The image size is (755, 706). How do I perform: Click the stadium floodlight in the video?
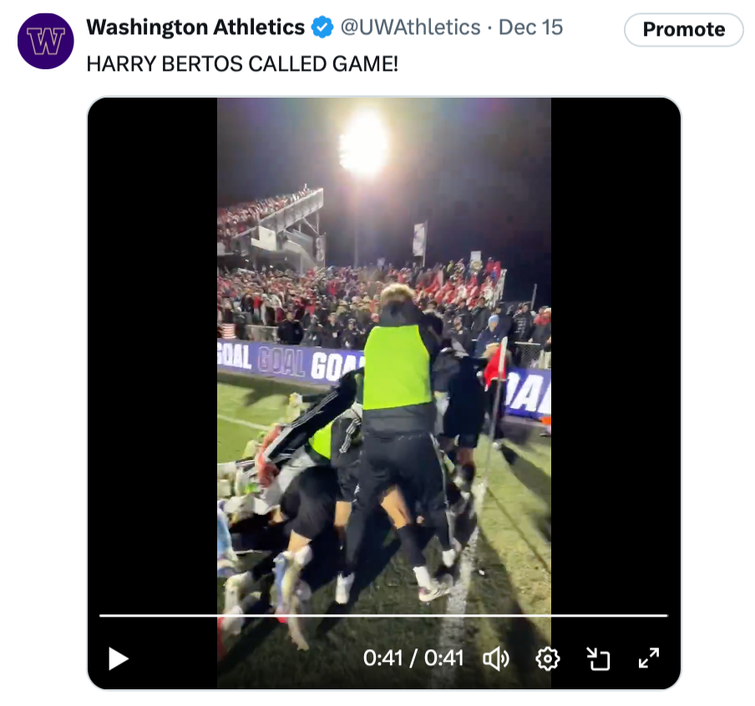[364, 144]
